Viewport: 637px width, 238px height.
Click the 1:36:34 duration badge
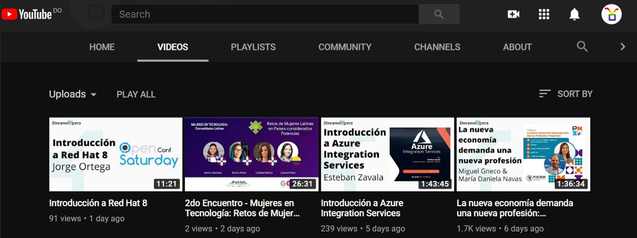[571, 184]
